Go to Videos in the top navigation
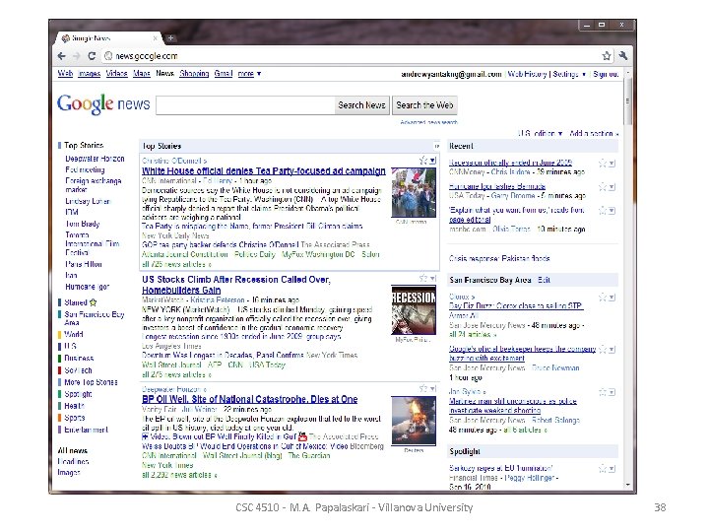This screenshot has height=532, width=709. (116, 73)
